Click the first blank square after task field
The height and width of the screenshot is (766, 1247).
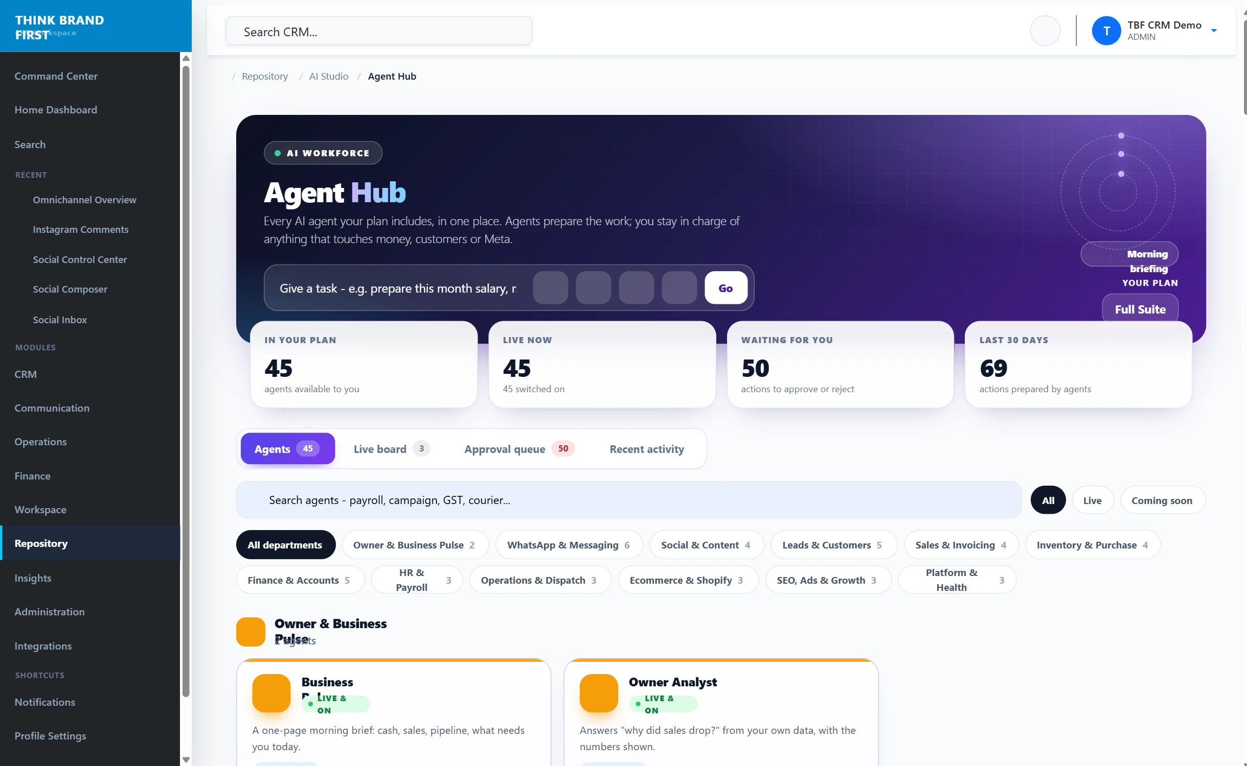click(x=550, y=288)
